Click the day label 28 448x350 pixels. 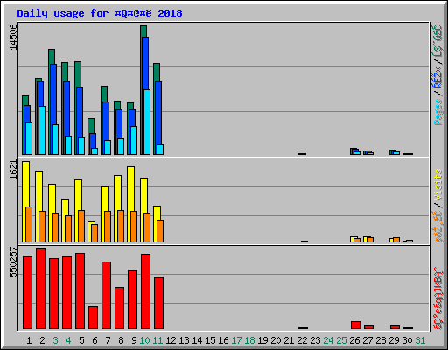381,340
